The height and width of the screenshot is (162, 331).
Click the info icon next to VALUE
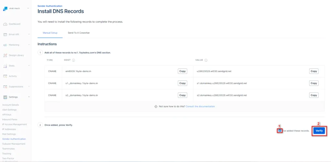[x=206, y=60]
